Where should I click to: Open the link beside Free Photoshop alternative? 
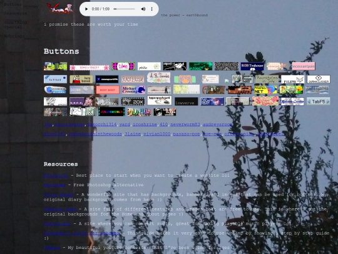54,185
